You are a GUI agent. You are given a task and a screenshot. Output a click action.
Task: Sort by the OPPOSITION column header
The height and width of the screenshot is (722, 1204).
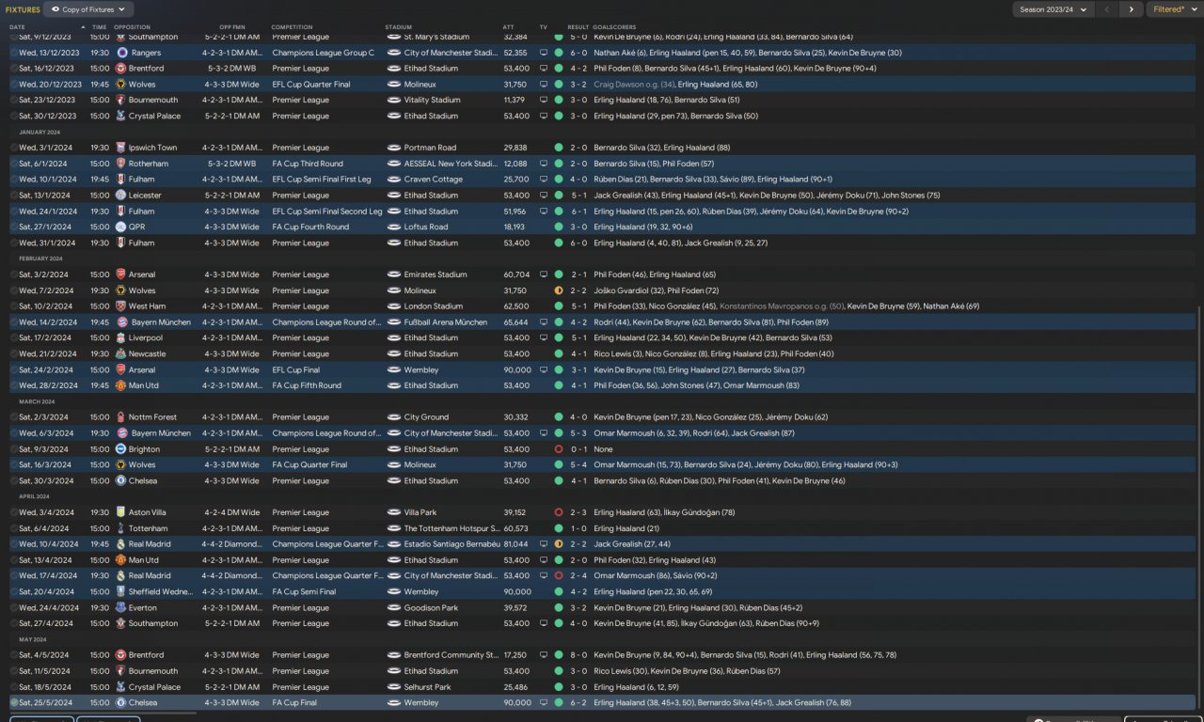(x=132, y=27)
